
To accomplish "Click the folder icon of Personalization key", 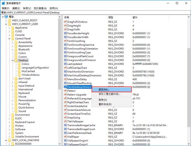I will coord(16,100).
